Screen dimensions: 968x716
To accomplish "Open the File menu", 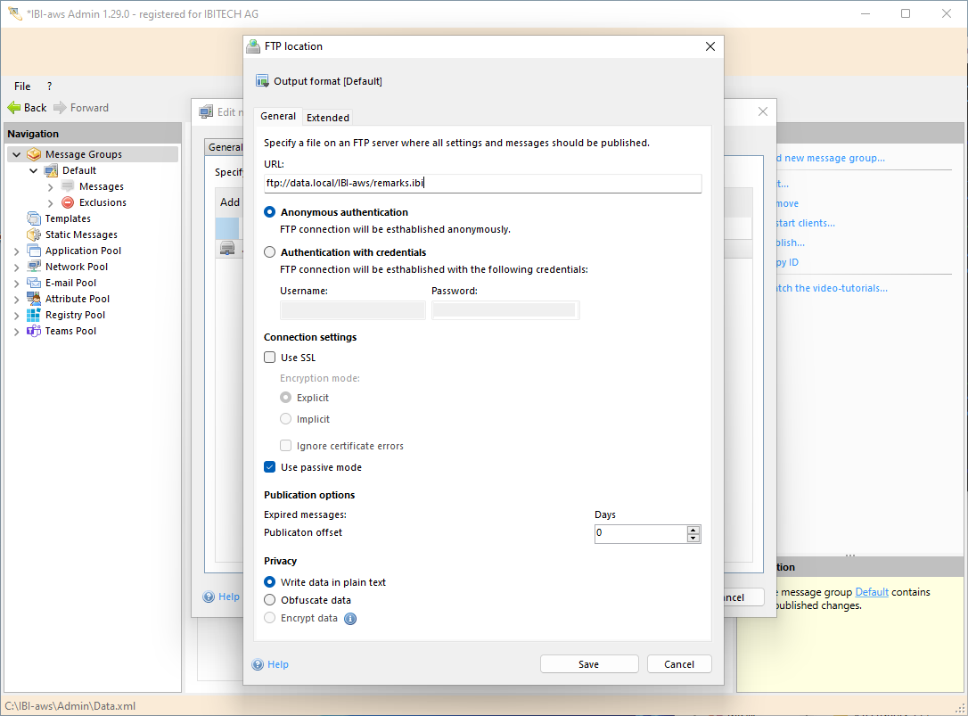I will tap(22, 86).
